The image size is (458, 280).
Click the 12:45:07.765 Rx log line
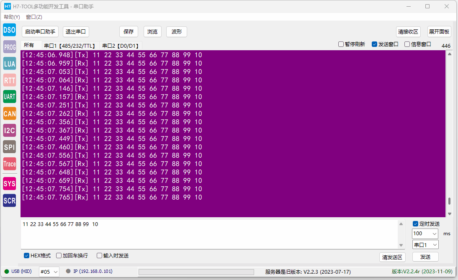point(112,198)
